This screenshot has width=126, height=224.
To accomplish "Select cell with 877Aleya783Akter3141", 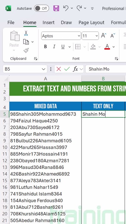I will (x=45, y=180).
